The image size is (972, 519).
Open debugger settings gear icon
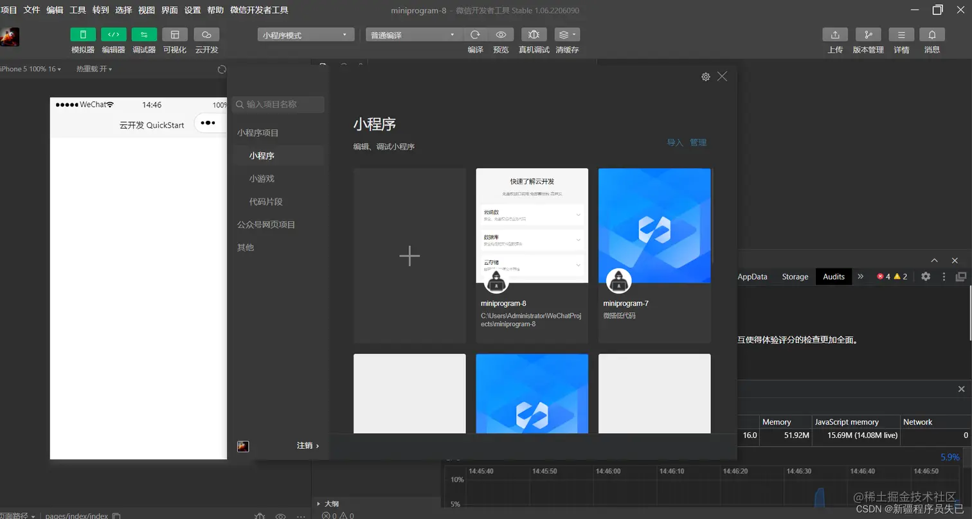(926, 277)
